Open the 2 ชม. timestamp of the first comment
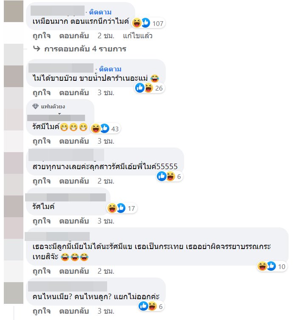The image size is (295, 320). coord(106,36)
